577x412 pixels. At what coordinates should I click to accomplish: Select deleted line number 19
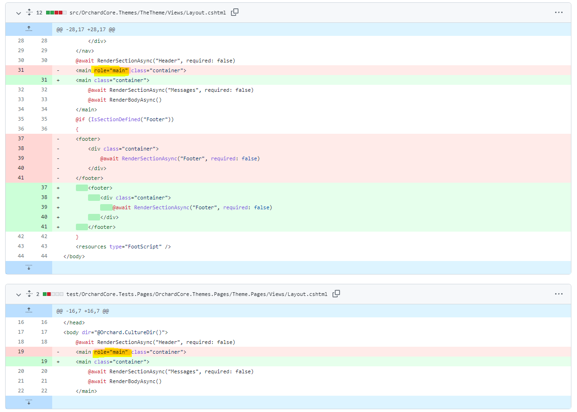(x=20, y=352)
